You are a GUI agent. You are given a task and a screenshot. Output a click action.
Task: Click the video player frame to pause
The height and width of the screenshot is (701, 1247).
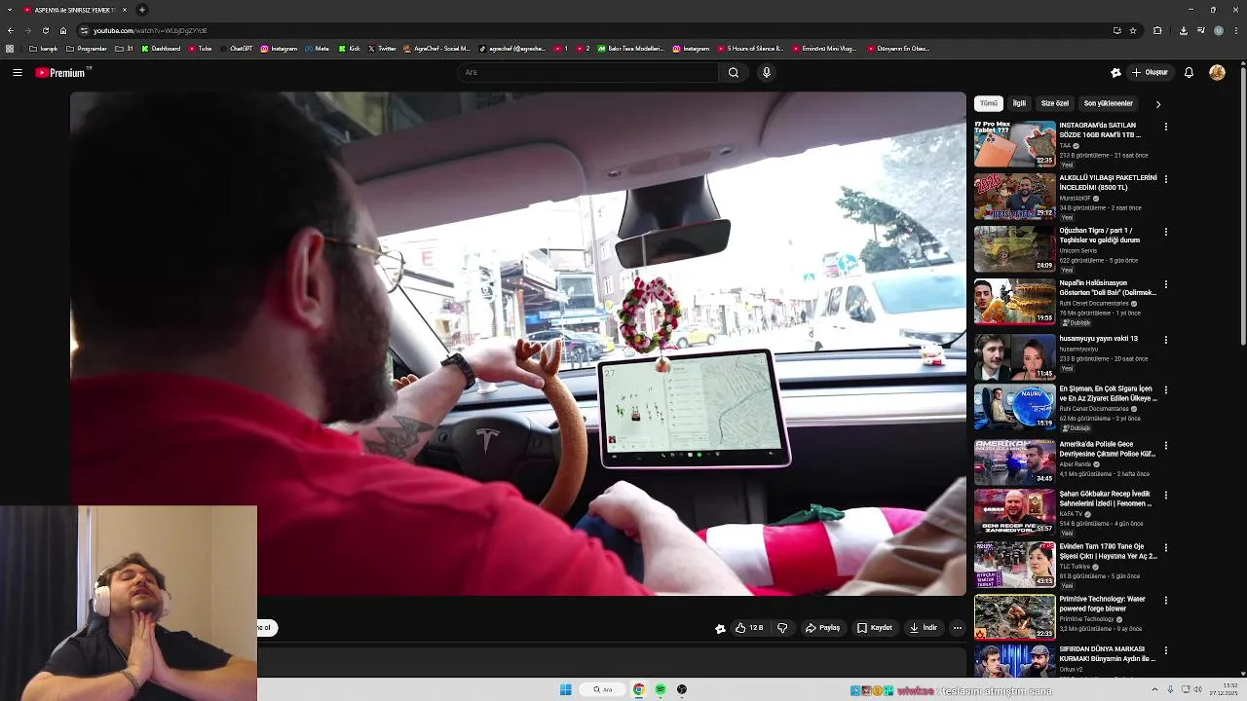[x=517, y=343]
